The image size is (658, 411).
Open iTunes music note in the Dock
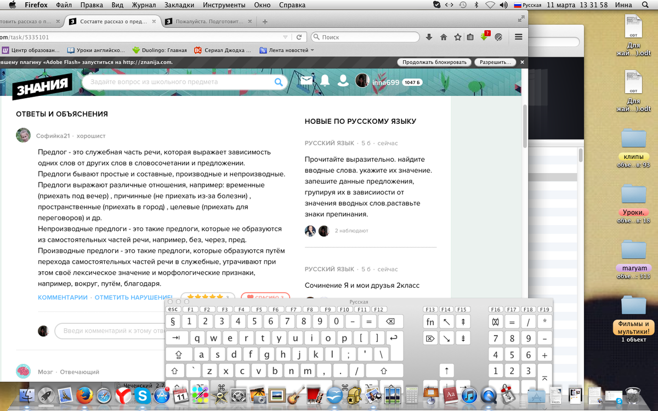point(469,395)
